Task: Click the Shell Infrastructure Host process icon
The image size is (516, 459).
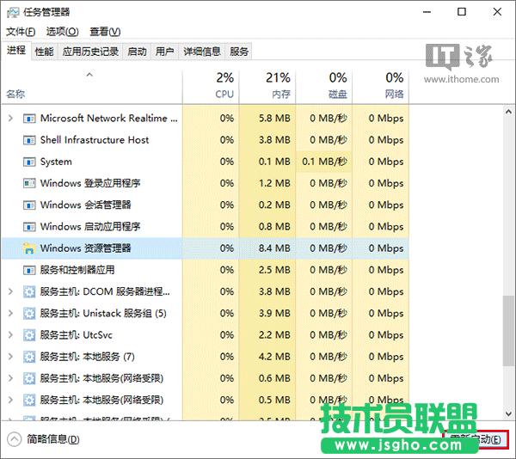Action: pyautogui.click(x=29, y=140)
